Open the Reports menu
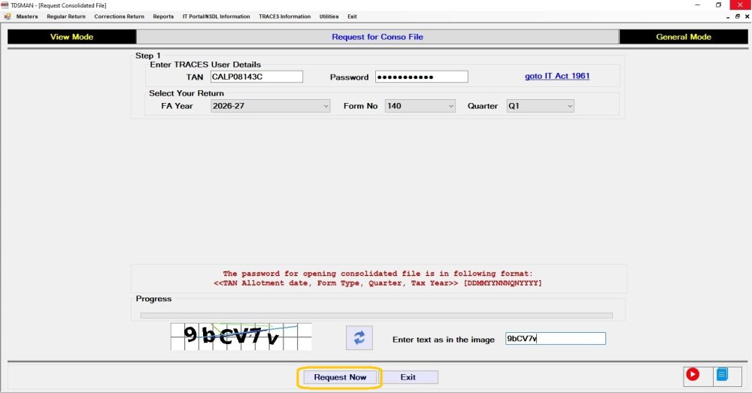 tap(163, 17)
